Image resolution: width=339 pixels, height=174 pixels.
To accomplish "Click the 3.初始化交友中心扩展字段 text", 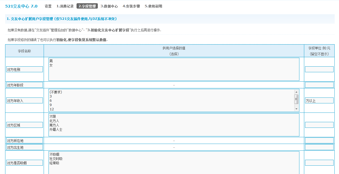I will pyautogui.click(x=108, y=30).
